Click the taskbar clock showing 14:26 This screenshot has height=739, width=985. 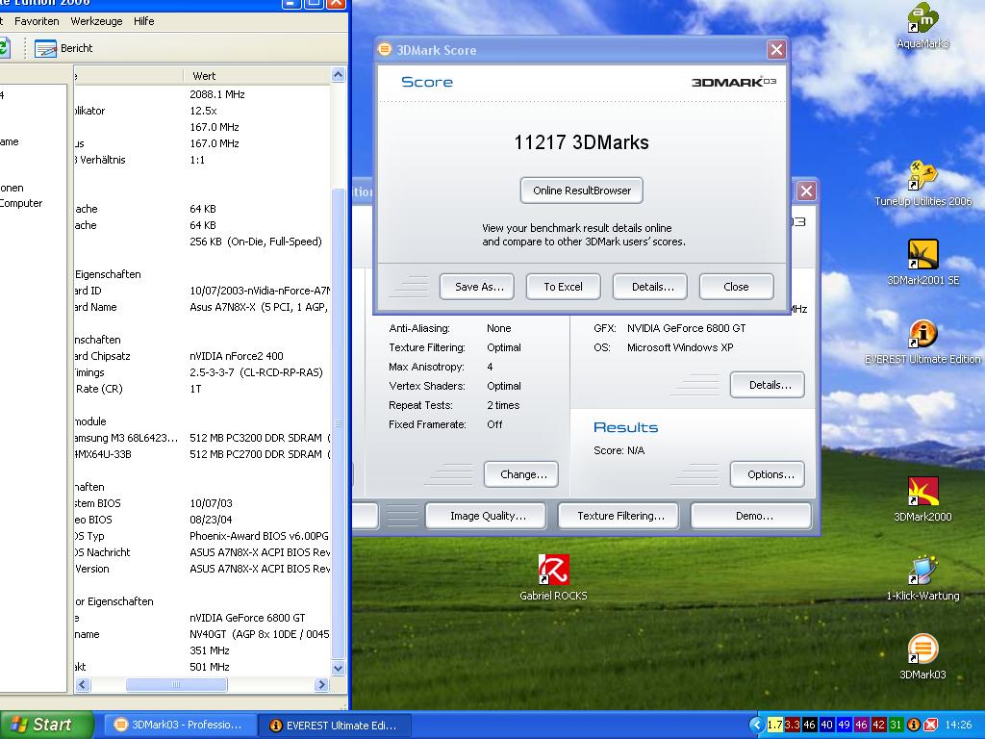pyautogui.click(x=959, y=725)
